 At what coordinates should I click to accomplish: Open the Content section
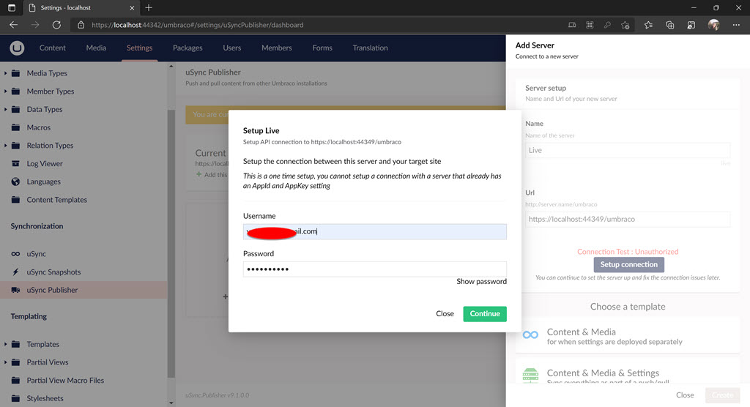tap(53, 48)
